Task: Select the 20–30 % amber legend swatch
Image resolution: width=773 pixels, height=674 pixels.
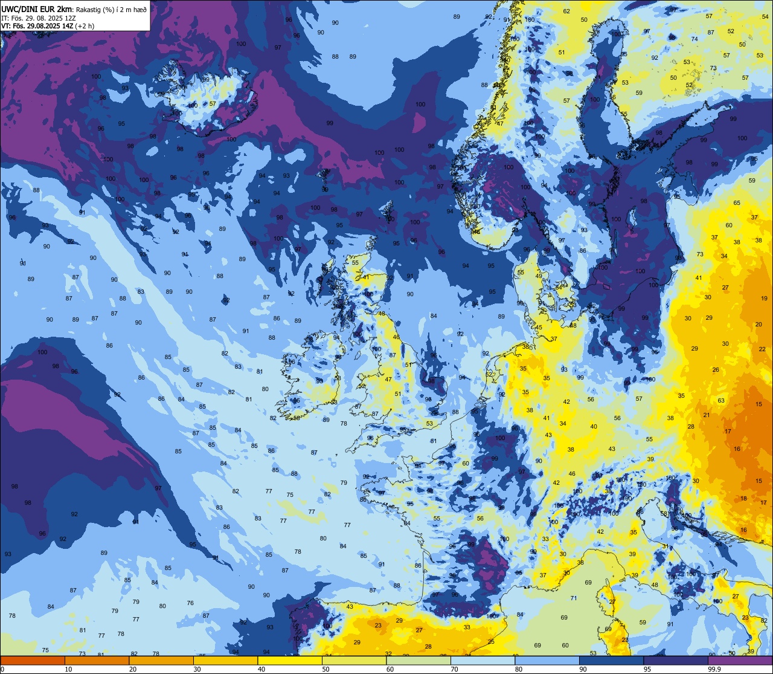Action: [161, 660]
